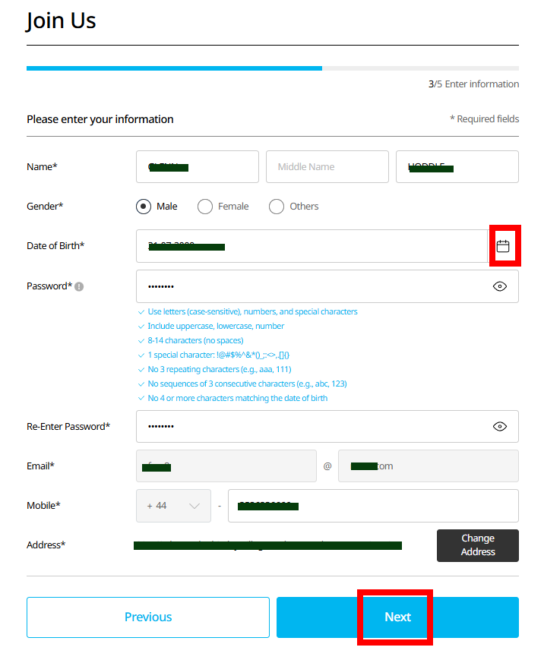
Task: Focus the first name input box
Action: [x=198, y=167]
